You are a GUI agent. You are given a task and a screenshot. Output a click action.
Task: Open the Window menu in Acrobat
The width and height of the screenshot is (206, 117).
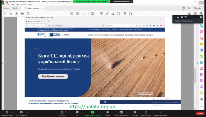pyautogui.click(x=23, y=4)
